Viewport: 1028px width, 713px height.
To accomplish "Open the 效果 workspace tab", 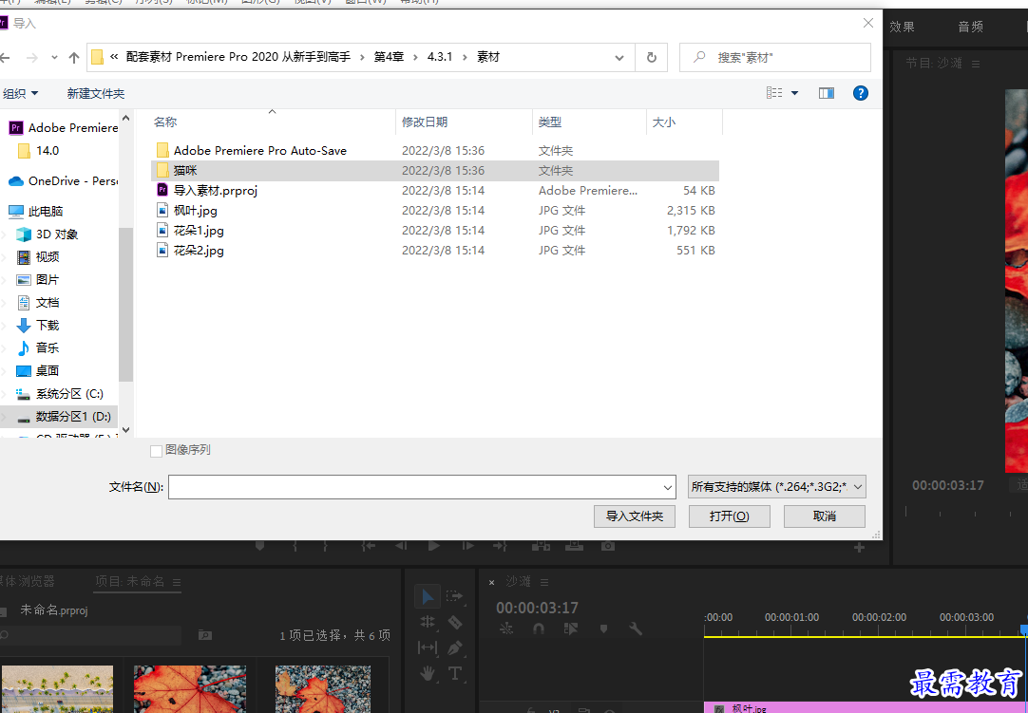I will (902, 27).
